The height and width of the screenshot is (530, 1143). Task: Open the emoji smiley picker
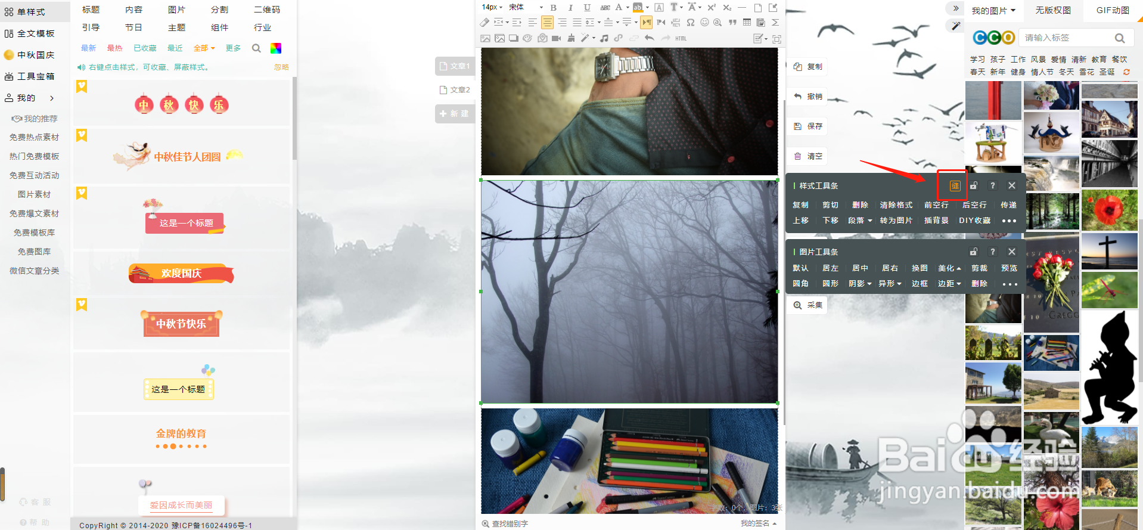[x=704, y=22]
